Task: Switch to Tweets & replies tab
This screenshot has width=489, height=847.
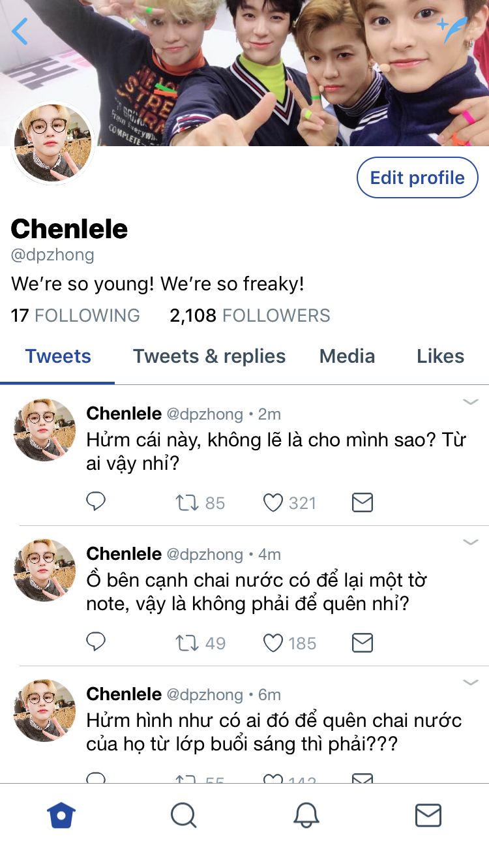Action: tap(209, 356)
